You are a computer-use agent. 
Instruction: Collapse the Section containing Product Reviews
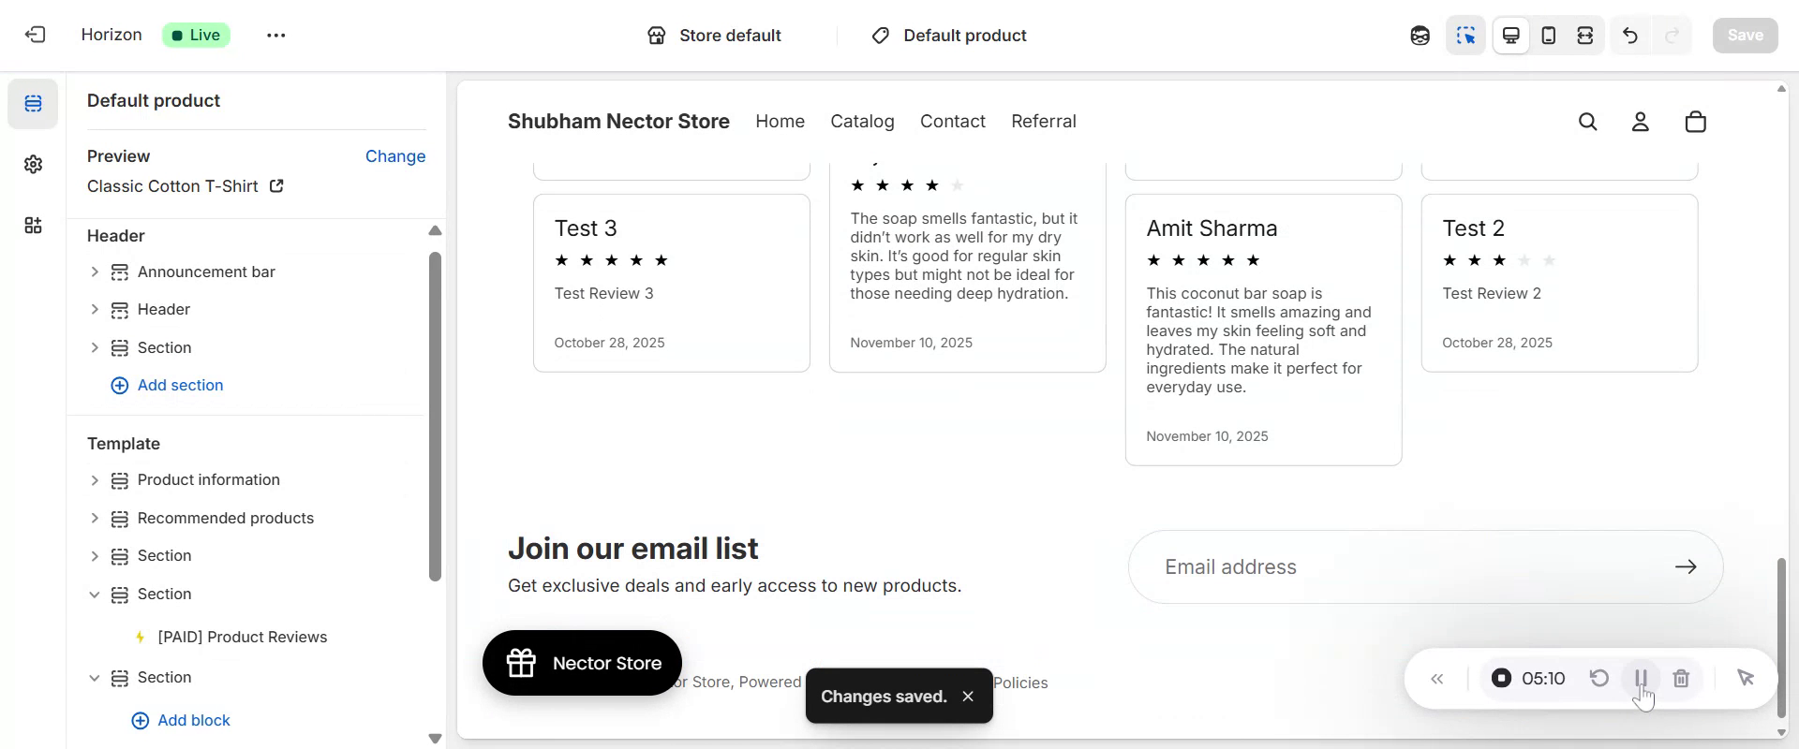pyautogui.click(x=95, y=595)
